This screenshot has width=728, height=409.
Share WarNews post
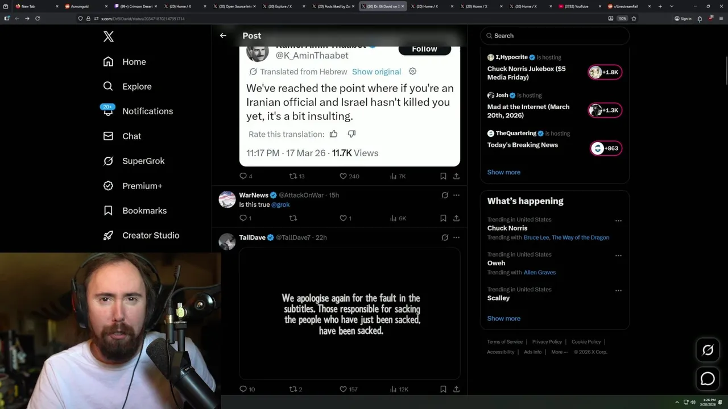(x=456, y=218)
